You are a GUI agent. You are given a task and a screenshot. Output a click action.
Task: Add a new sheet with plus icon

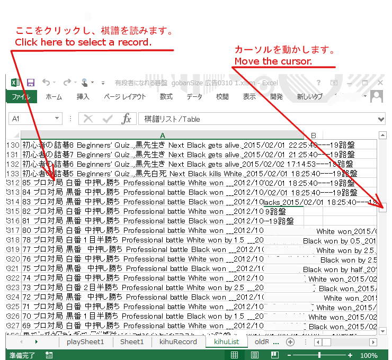(x=290, y=342)
